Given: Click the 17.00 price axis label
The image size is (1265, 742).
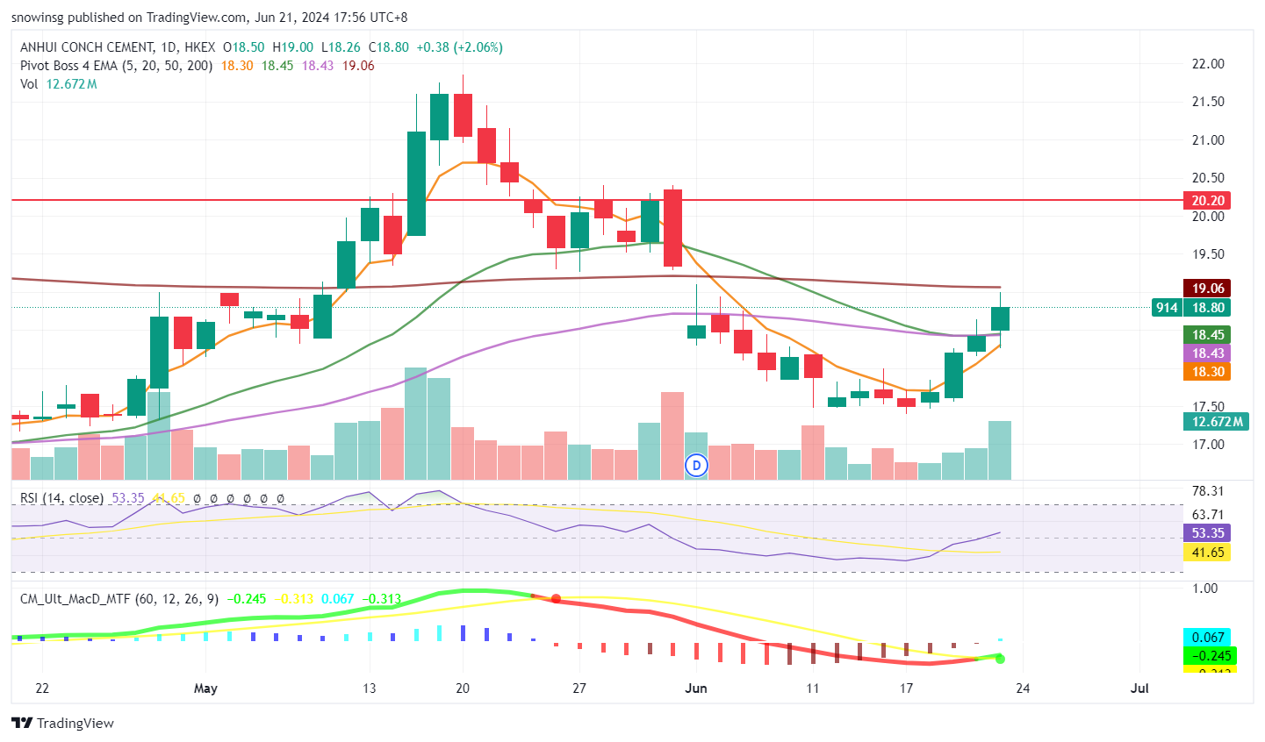Looking at the screenshot, I should coord(1208,445).
